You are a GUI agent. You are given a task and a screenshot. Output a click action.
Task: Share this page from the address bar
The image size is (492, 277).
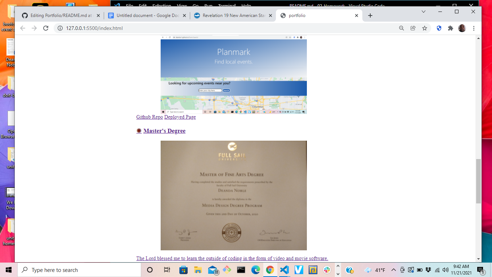pos(413,28)
